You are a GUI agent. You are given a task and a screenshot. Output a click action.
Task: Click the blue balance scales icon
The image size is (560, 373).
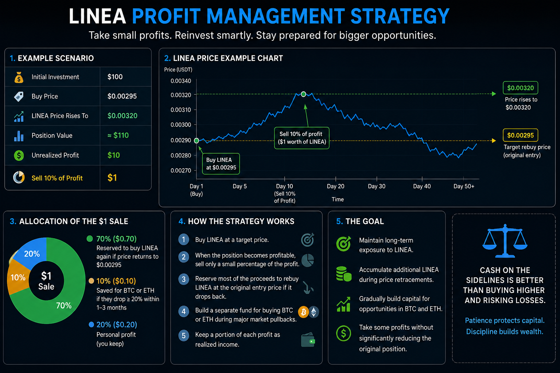coord(505,241)
